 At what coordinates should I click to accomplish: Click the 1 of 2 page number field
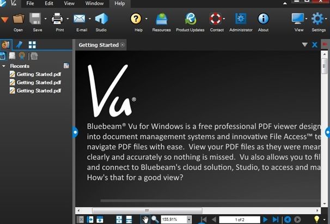point(240,220)
